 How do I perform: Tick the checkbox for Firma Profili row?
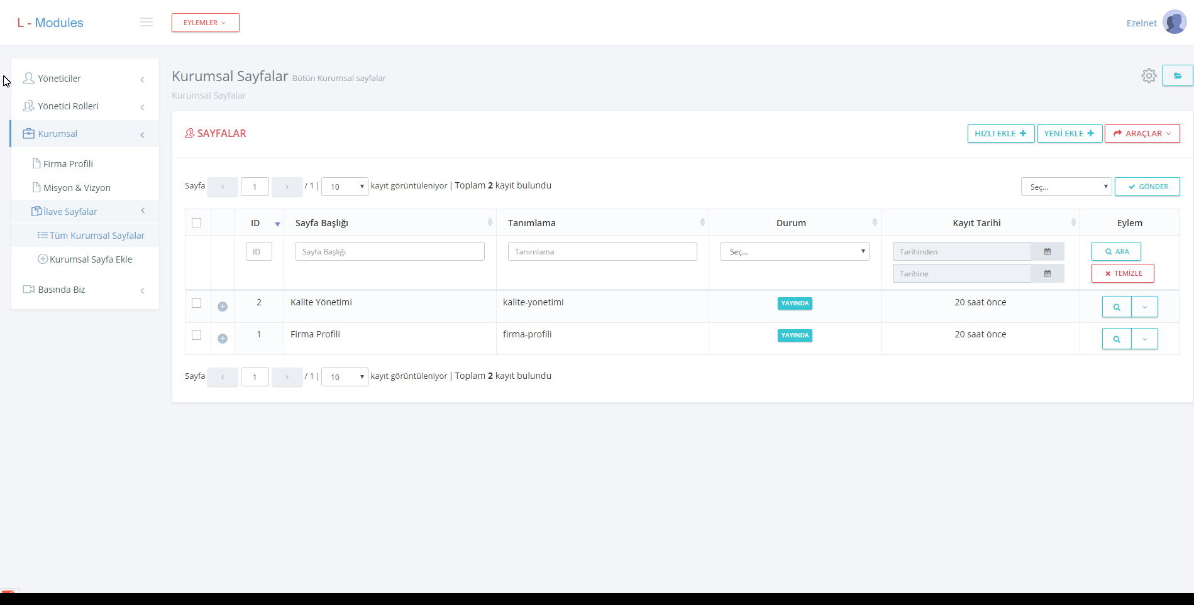[x=197, y=335]
